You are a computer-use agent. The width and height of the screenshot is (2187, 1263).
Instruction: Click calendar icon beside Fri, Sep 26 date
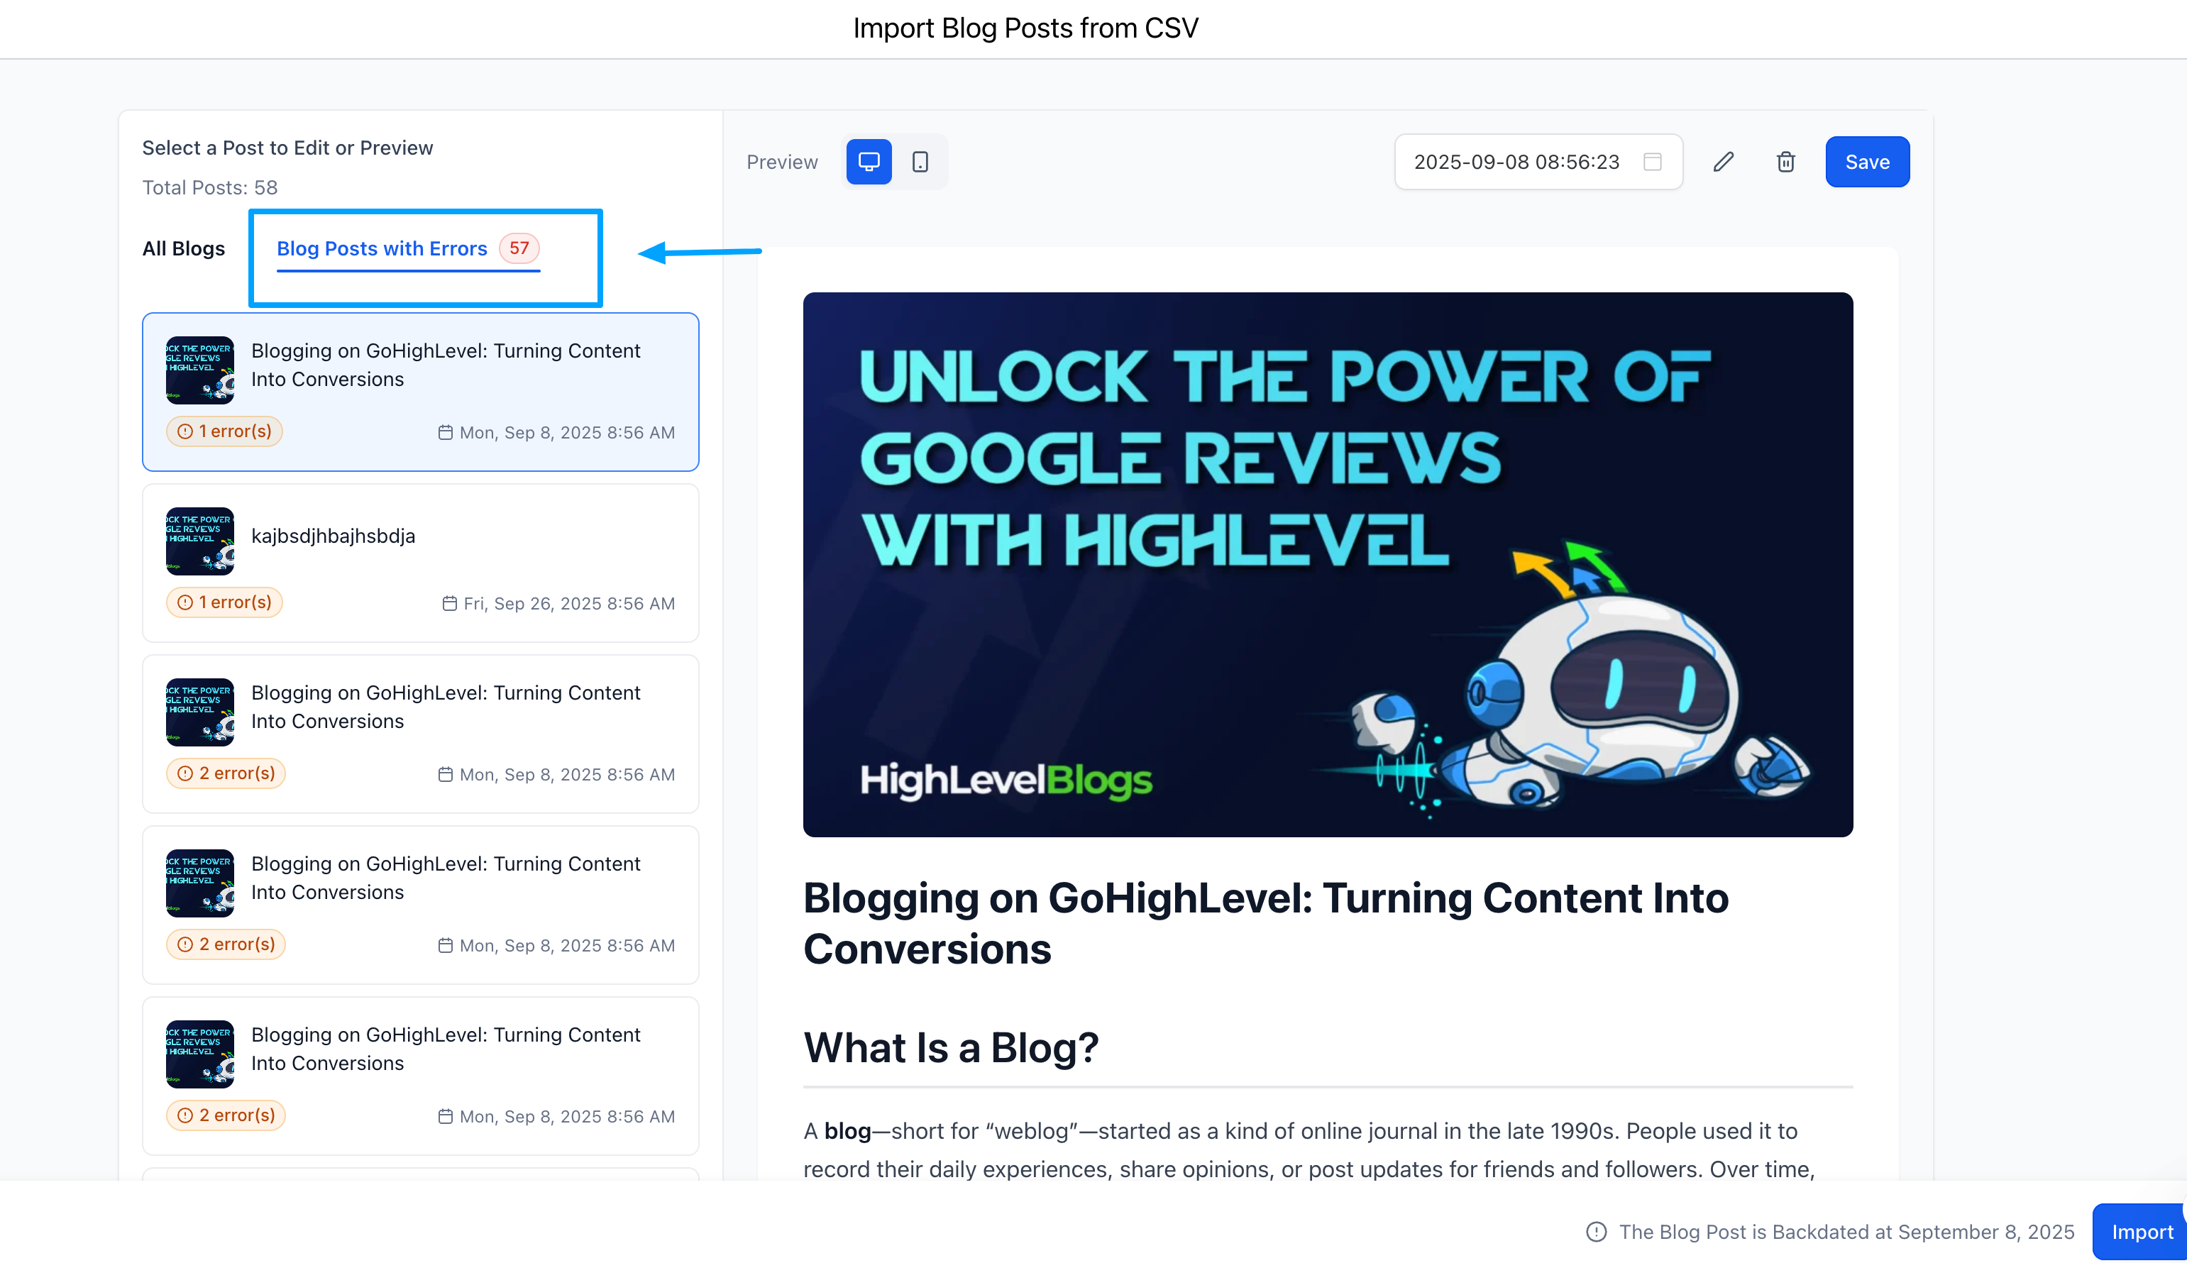pyautogui.click(x=449, y=603)
